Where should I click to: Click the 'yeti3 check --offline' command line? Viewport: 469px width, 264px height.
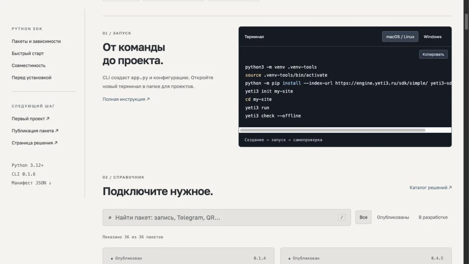273,116
